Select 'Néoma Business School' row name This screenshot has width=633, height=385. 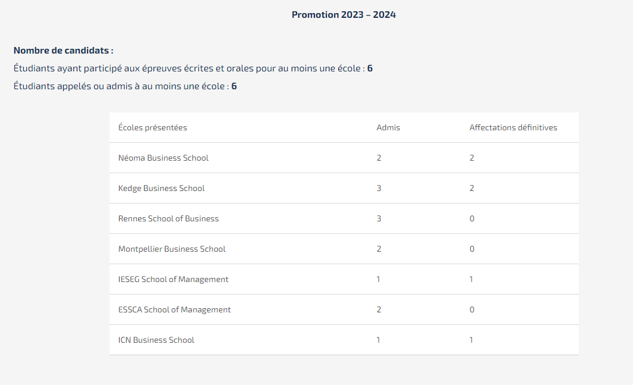pyautogui.click(x=163, y=158)
